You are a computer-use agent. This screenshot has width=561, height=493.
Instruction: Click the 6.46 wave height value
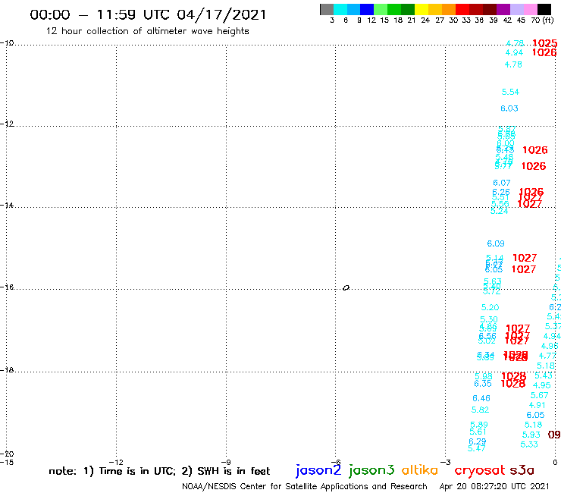point(481,398)
